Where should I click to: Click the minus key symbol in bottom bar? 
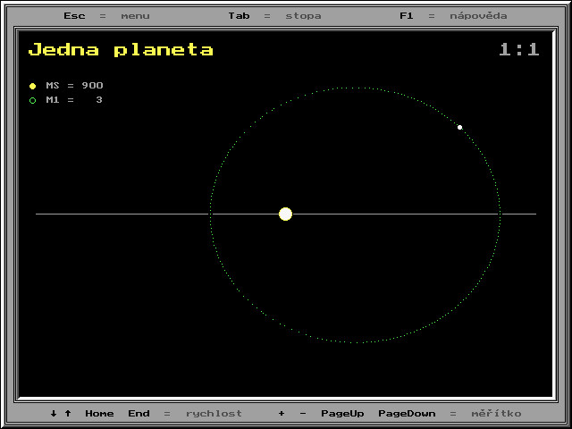(x=303, y=413)
